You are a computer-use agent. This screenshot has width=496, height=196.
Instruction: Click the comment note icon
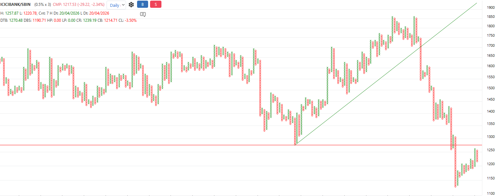coord(143,14)
